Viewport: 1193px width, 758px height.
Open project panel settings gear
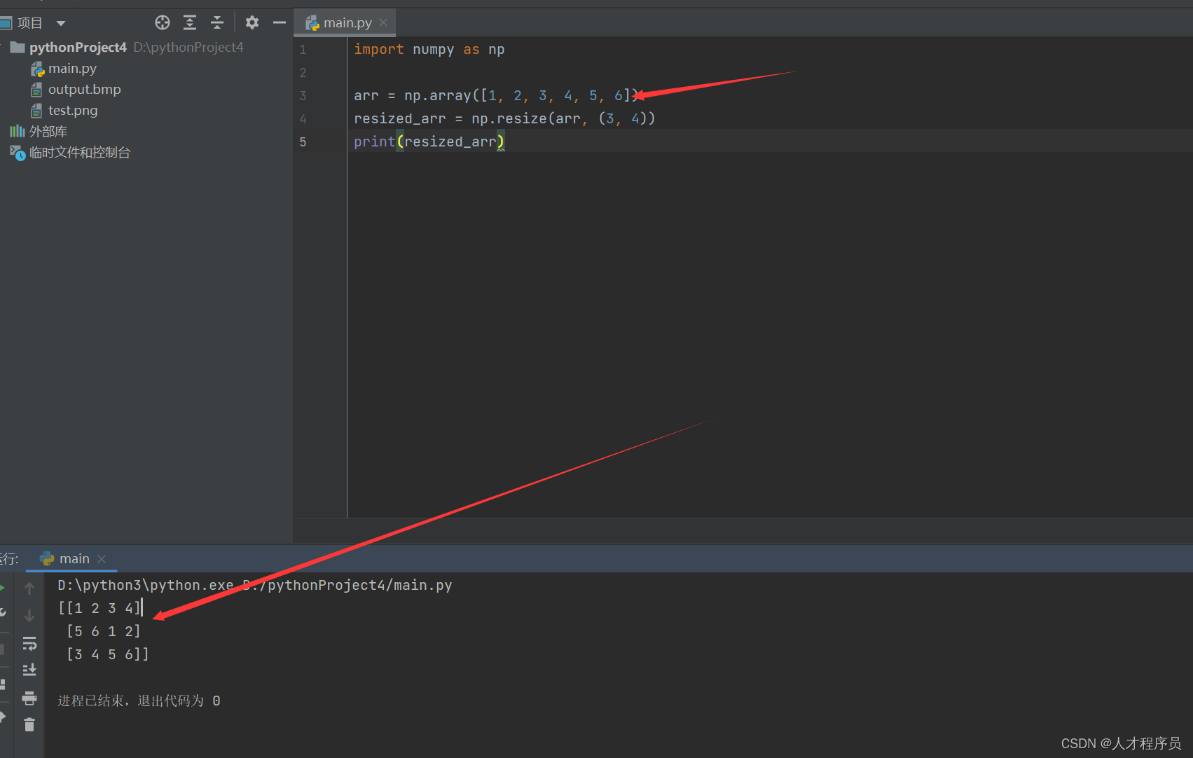click(x=252, y=22)
